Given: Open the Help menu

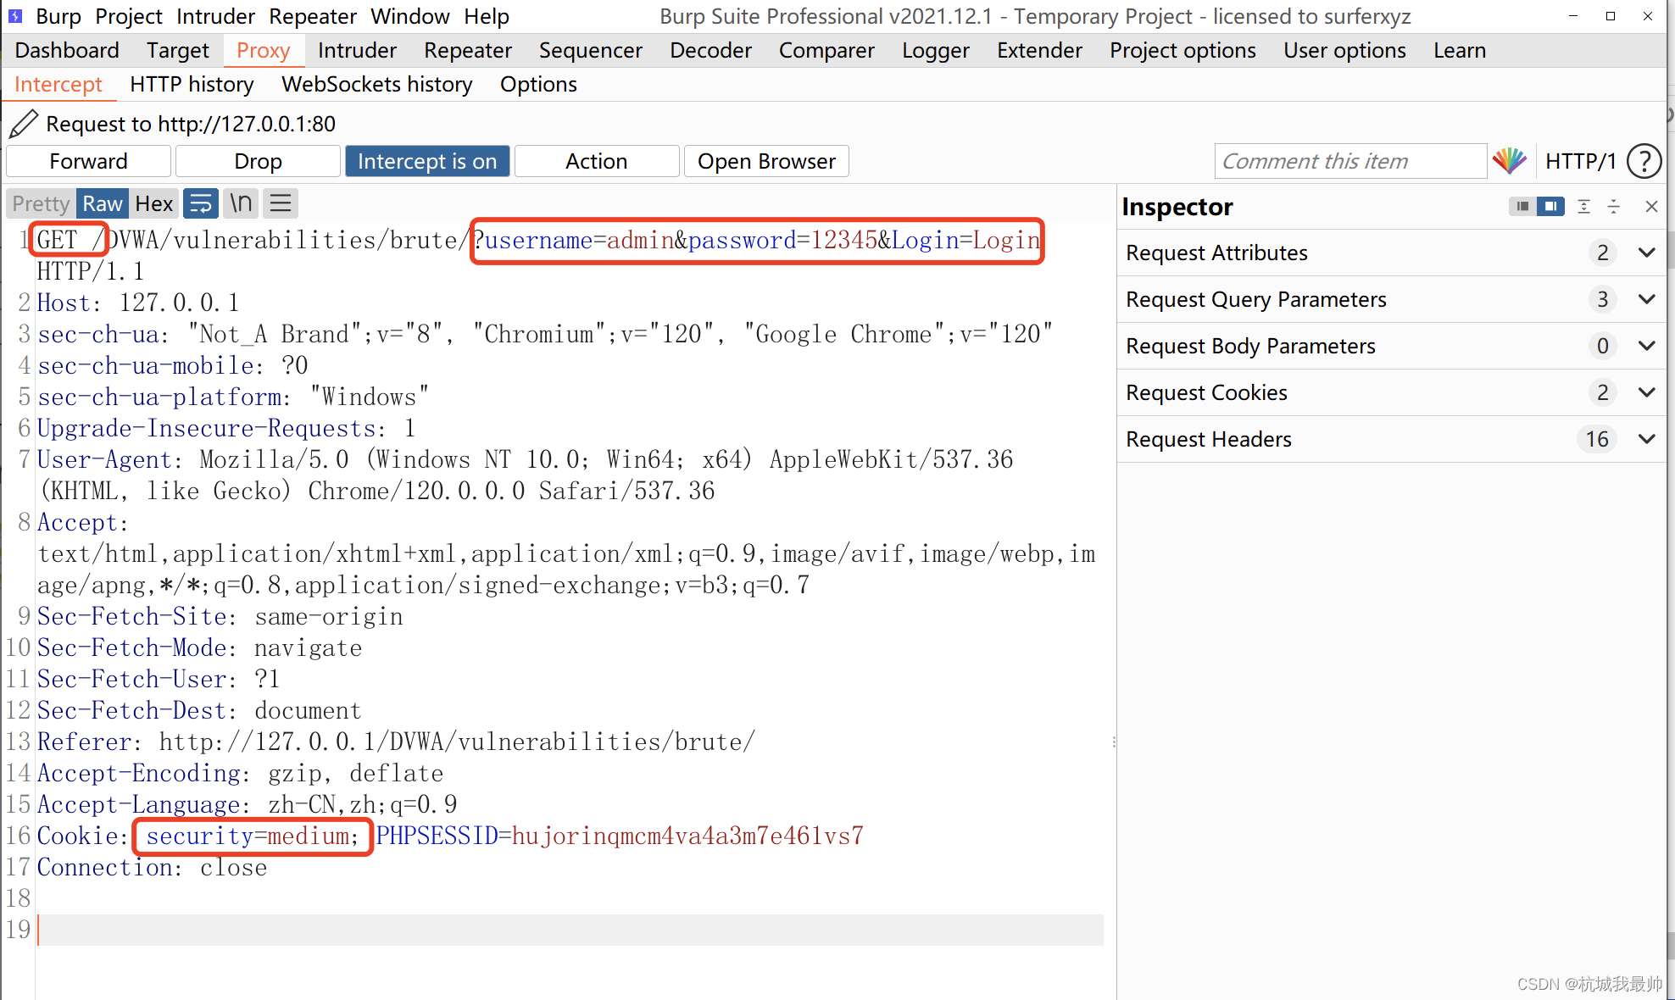Looking at the screenshot, I should 487,16.
